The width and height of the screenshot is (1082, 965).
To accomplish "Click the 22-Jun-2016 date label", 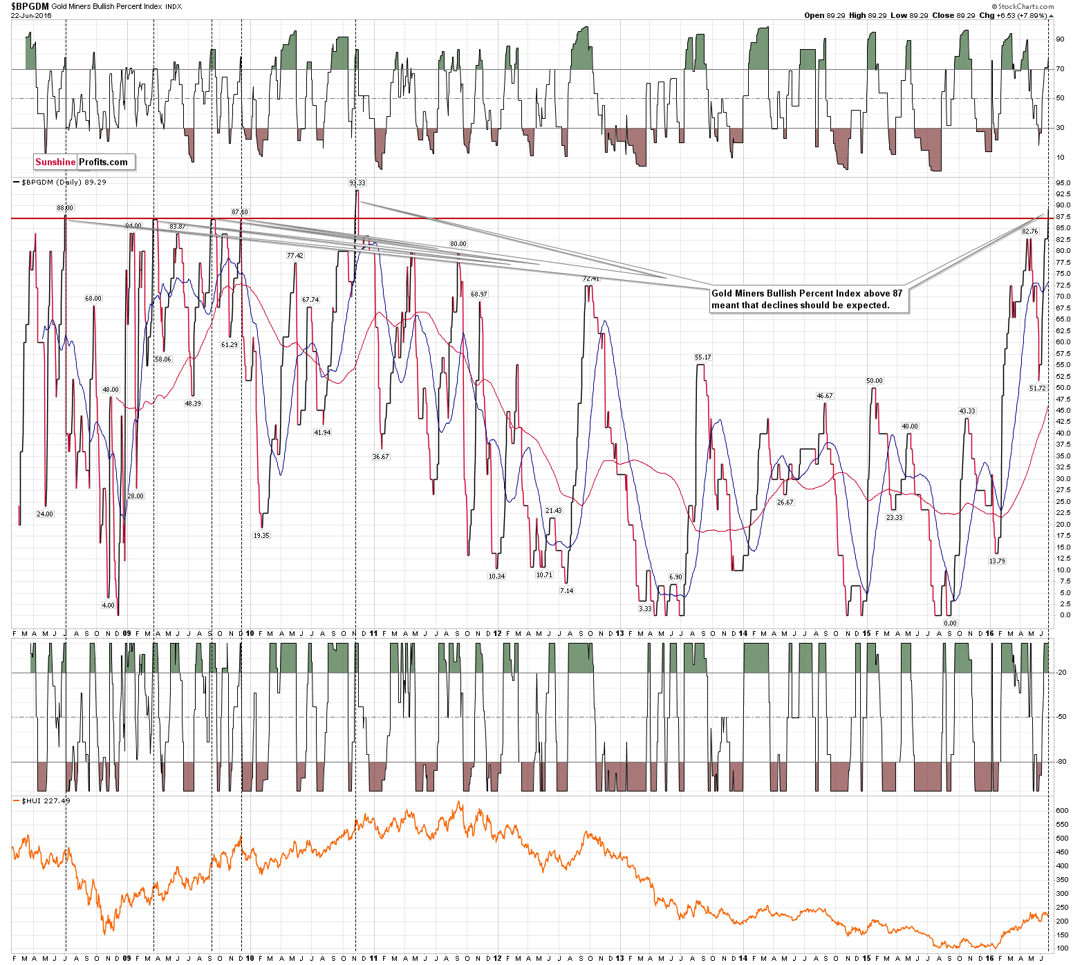I will click(30, 15).
